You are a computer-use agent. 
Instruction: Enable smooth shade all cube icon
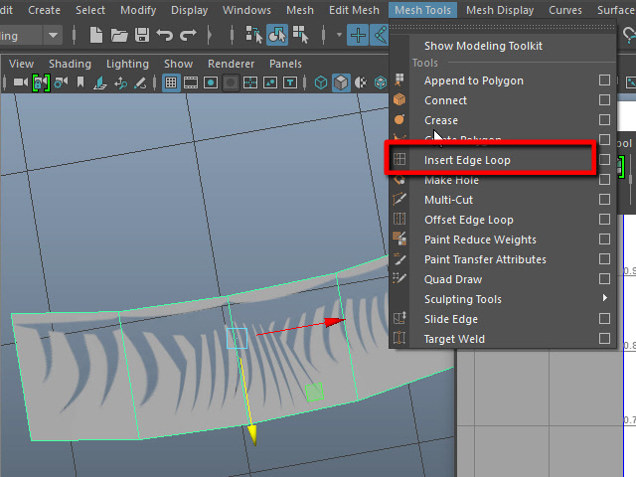[x=341, y=83]
